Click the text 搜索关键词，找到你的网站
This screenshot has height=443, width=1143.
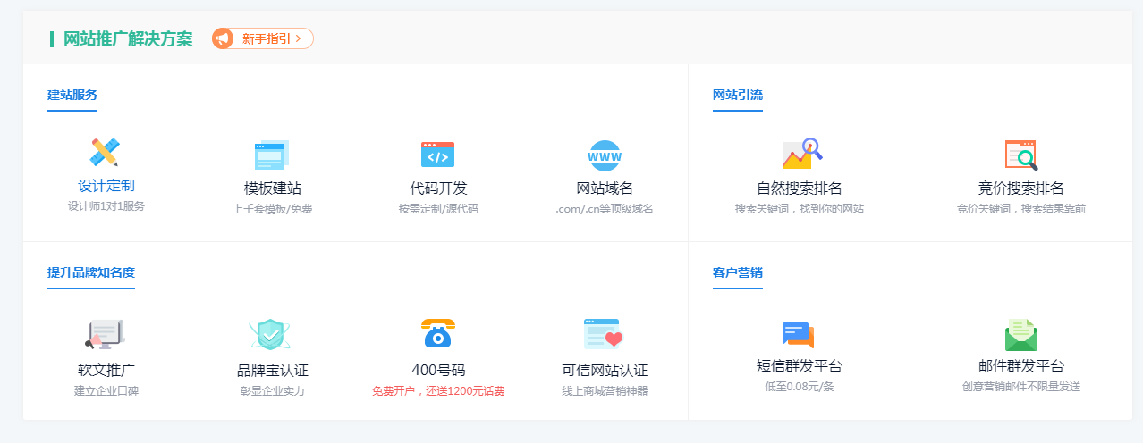coord(799,209)
